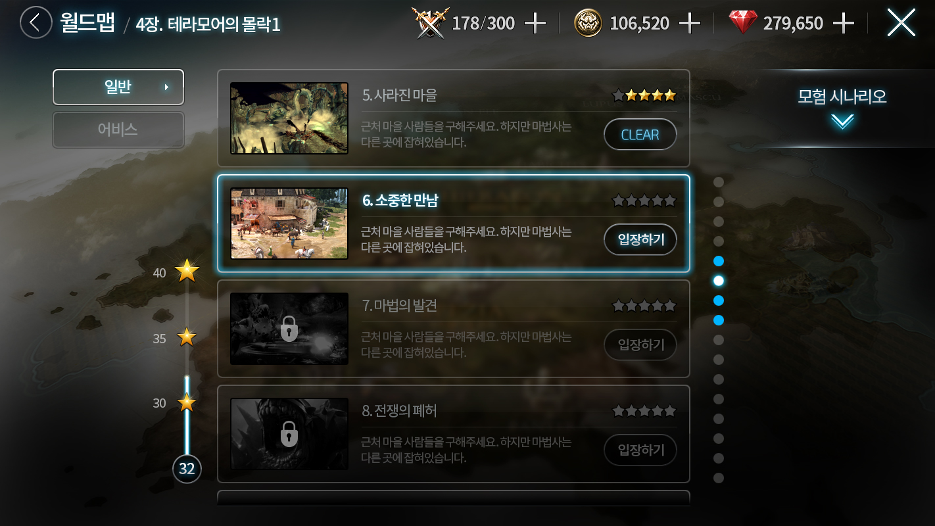The height and width of the screenshot is (526, 935).
Task: Click the 40-star milestone on progress bar
Action: 187,270
